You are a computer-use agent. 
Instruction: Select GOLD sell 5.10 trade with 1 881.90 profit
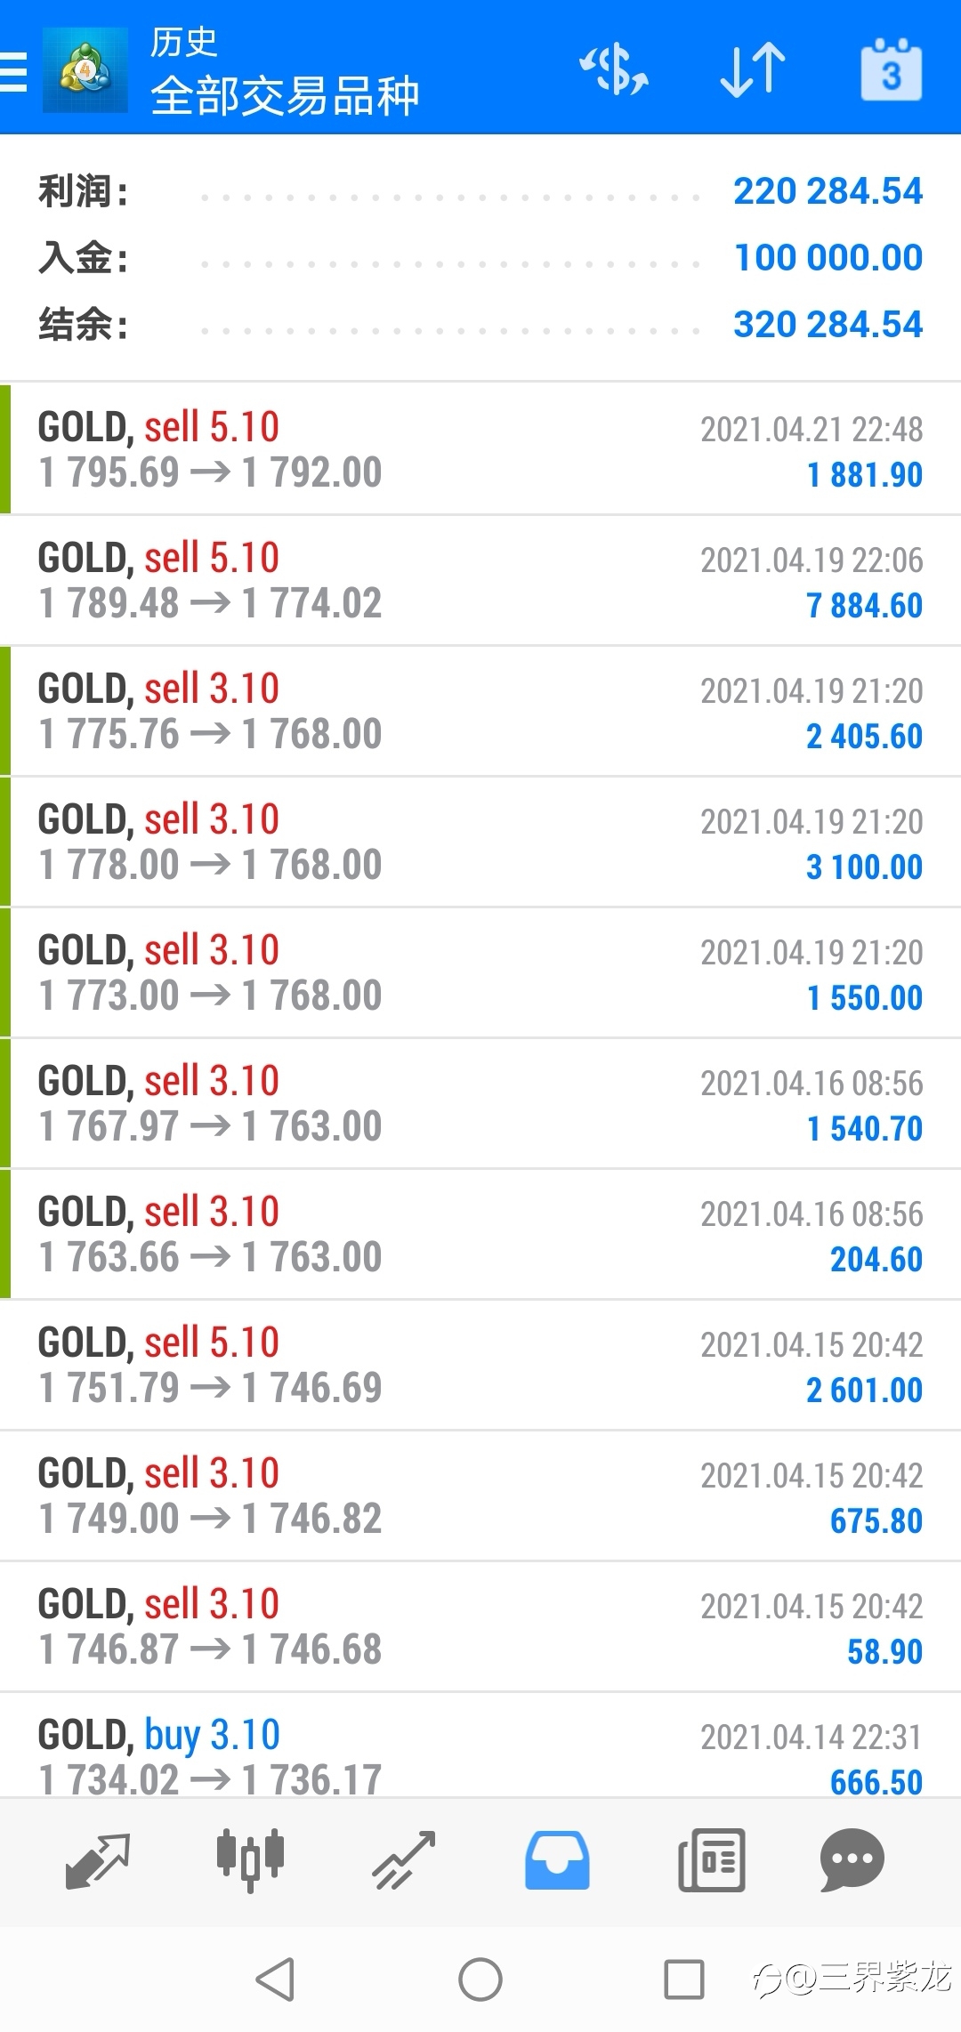[480, 449]
